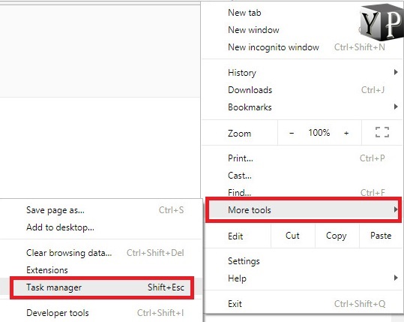
Task: Launch Task manager from submenu
Action: [102, 287]
